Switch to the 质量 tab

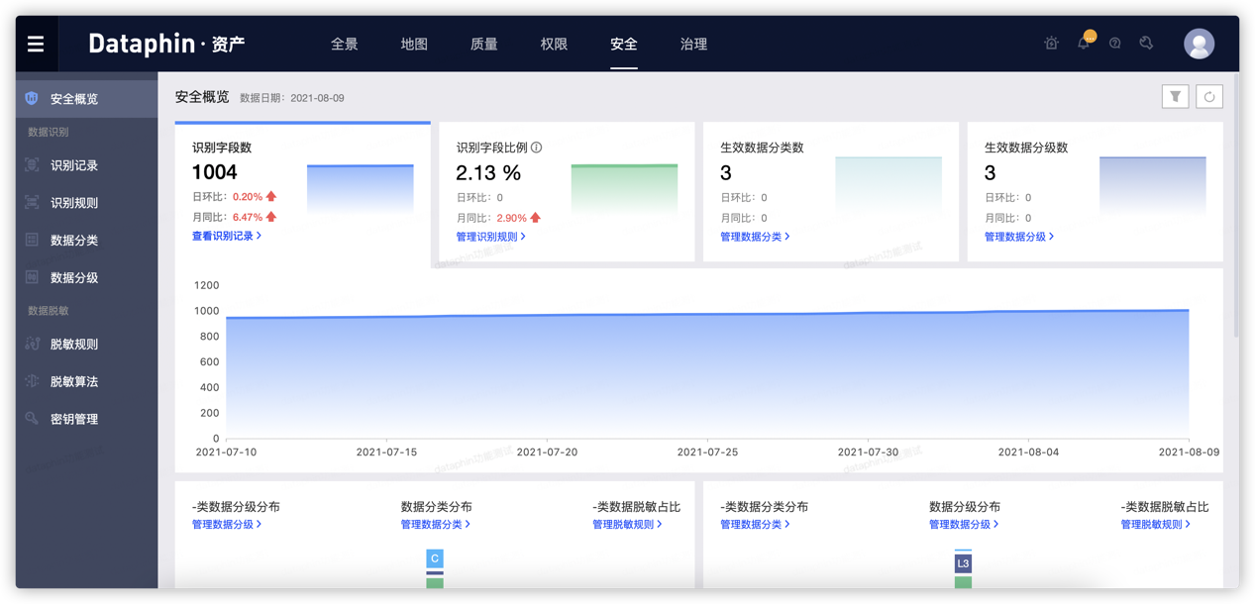click(x=483, y=44)
